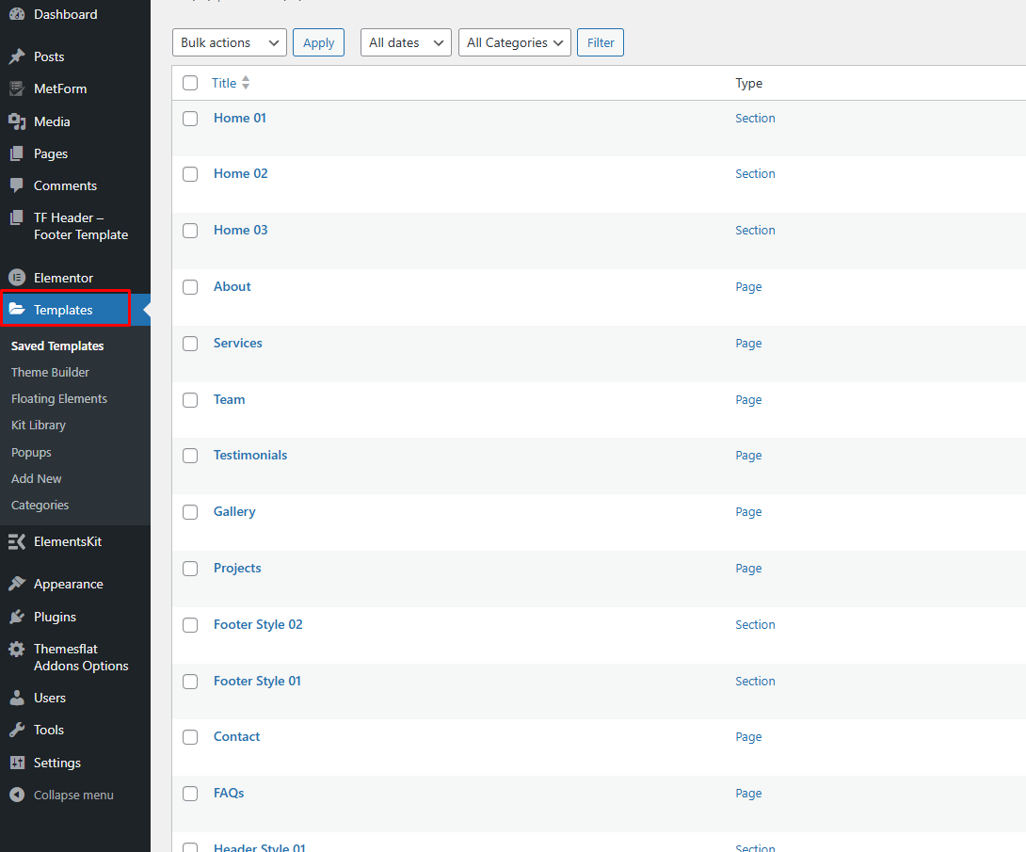Click the Posts pushpin icon
Viewport: 1026px width, 852px height.
tap(17, 56)
